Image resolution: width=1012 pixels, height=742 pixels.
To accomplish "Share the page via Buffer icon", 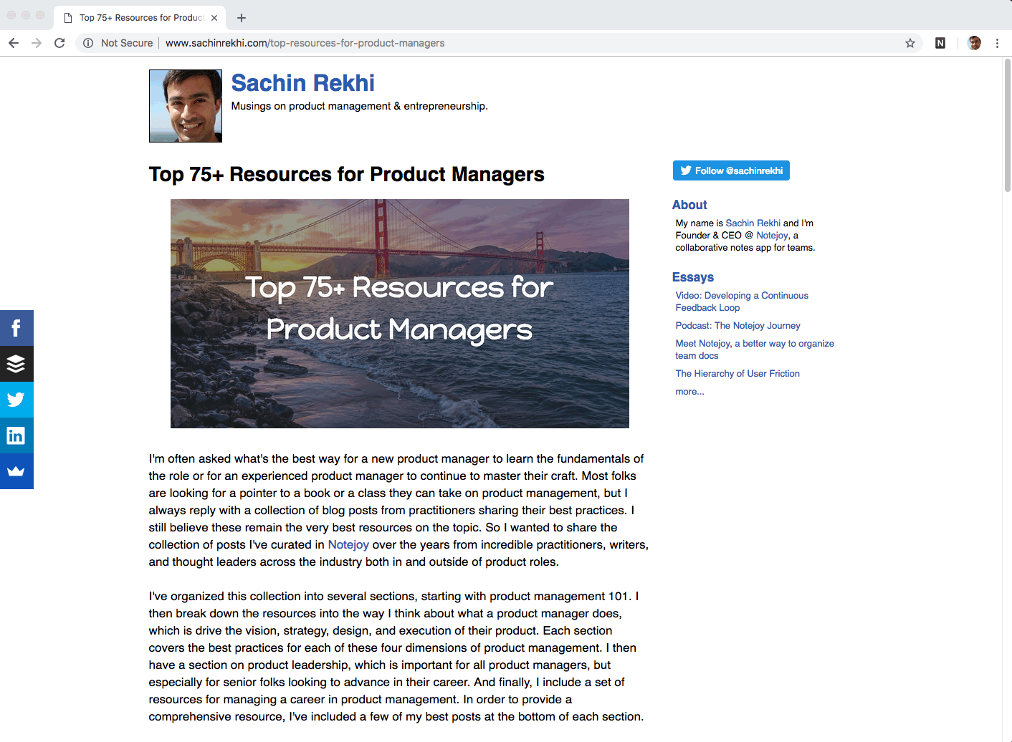I will (x=16, y=364).
